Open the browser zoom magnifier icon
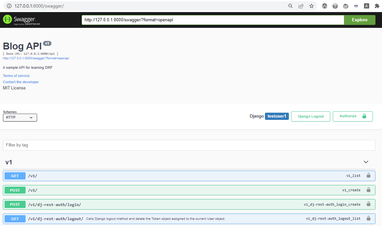382x226 pixels. 291,6
